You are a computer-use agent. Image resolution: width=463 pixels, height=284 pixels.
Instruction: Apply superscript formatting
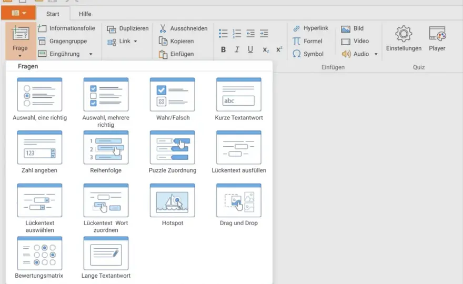tap(279, 49)
